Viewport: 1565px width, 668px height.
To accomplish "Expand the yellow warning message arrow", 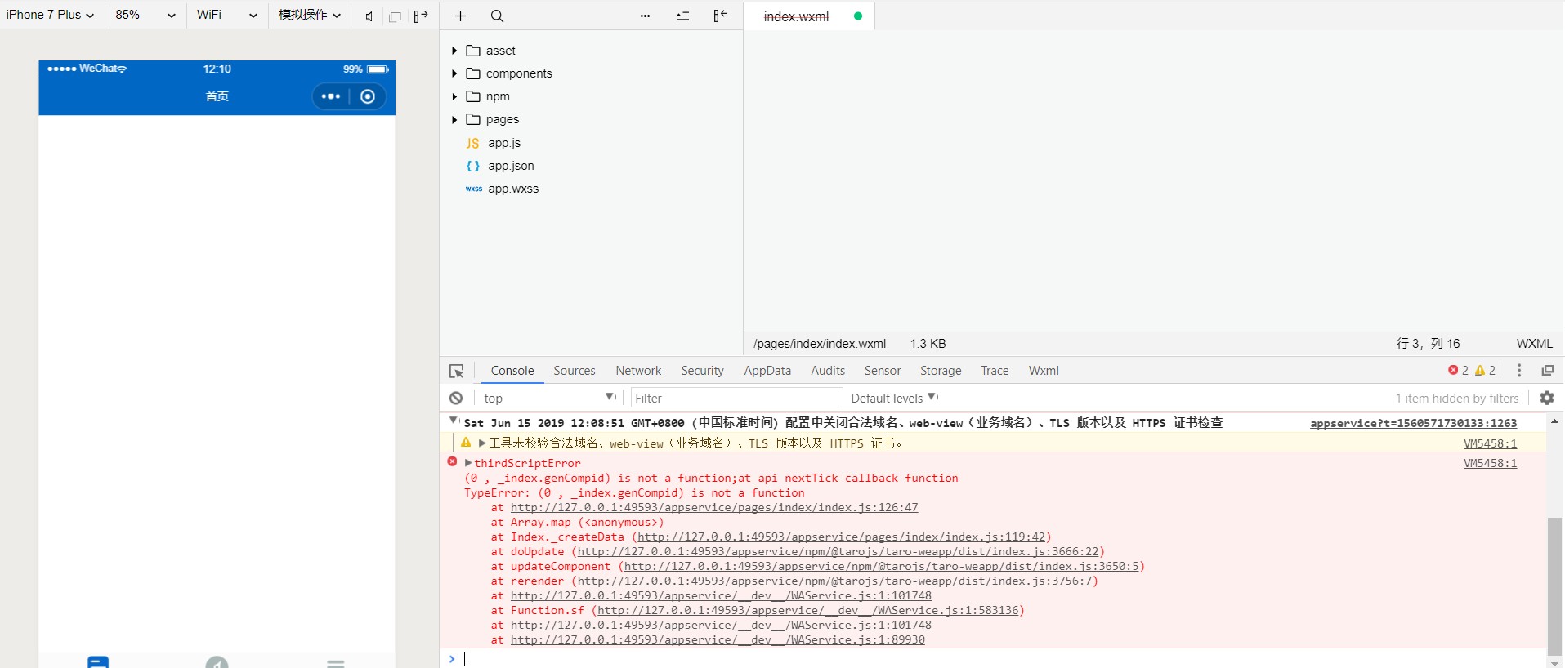I will 482,443.
